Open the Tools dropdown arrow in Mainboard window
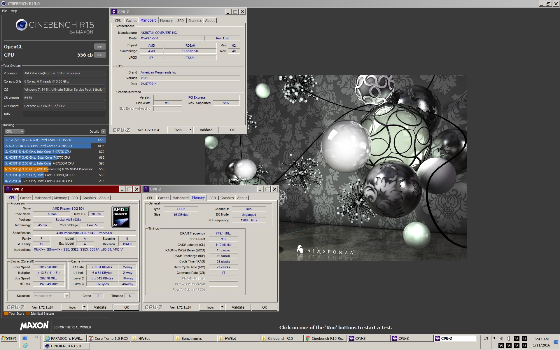 [x=190, y=130]
